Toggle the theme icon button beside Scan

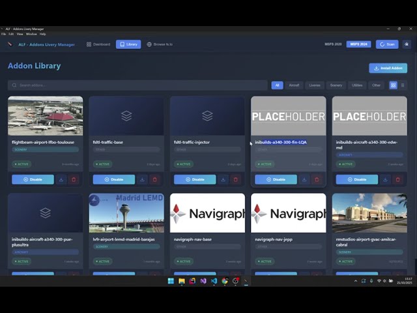407,44
